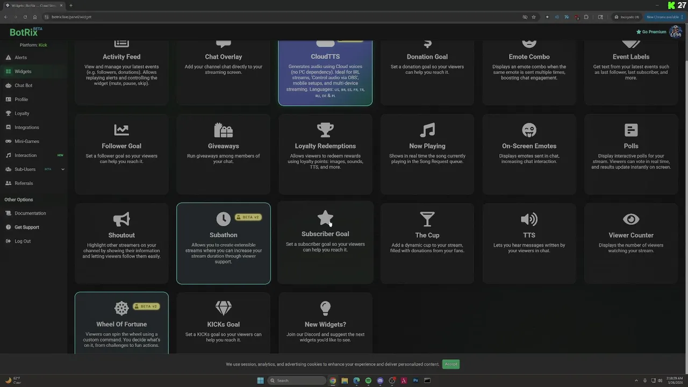Click the BotRix logo
Viewport: 688px width, 387px height.
[26, 32]
